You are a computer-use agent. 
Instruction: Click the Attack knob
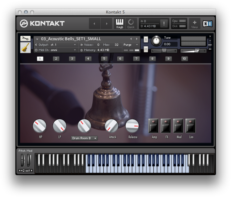(x=111, y=126)
